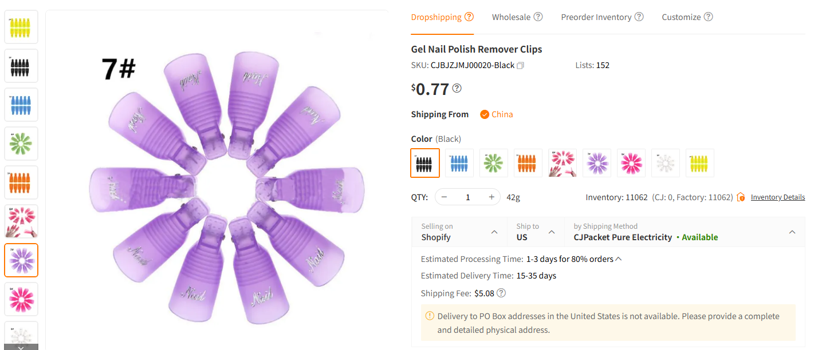Increase quantity with the plus button
This screenshot has width=814, height=350.
491,197
